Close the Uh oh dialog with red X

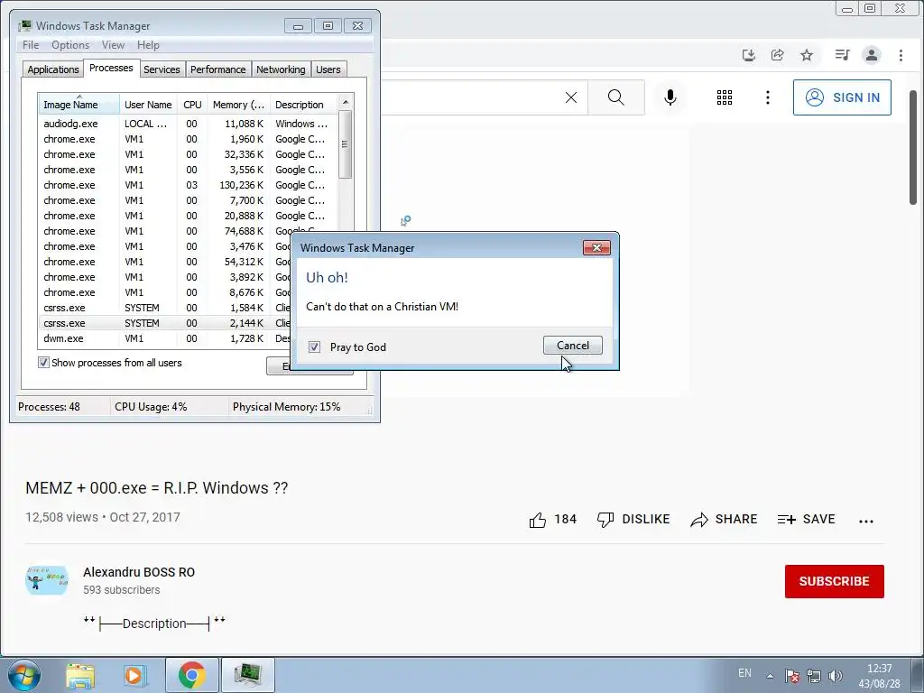click(x=596, y=247)
